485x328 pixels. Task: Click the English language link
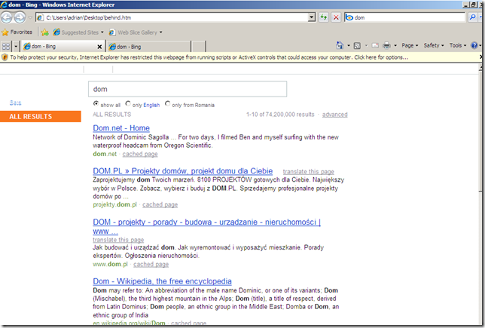coord(151,105)
